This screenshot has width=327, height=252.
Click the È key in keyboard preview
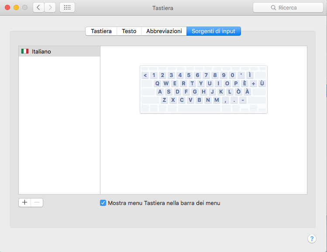244,84
